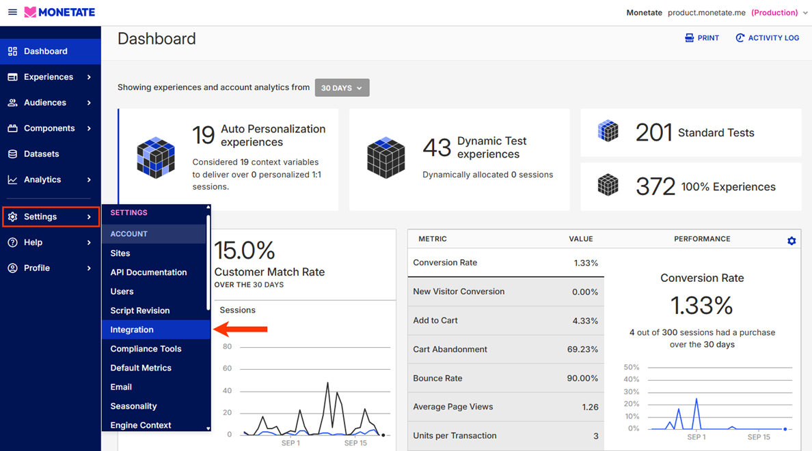
Task: Select the Average Page Views row
Action: pos(506,407)
